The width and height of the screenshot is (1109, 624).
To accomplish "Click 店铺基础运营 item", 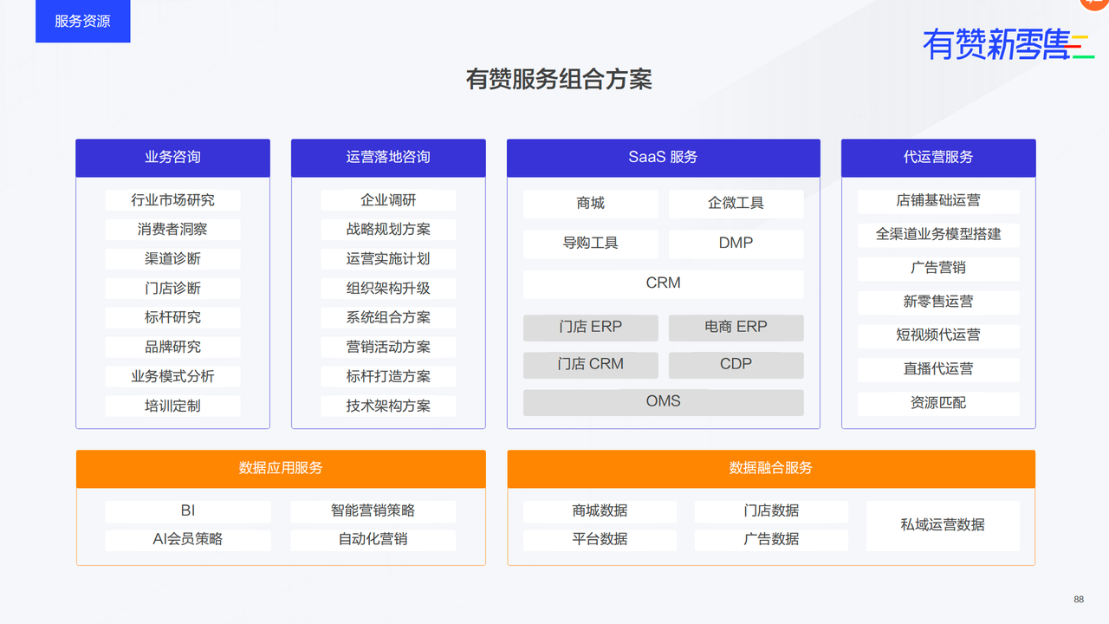I will tap(938, 201).
